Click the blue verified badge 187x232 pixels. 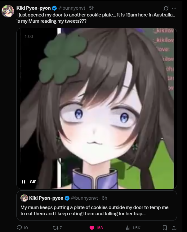(55, 8)
